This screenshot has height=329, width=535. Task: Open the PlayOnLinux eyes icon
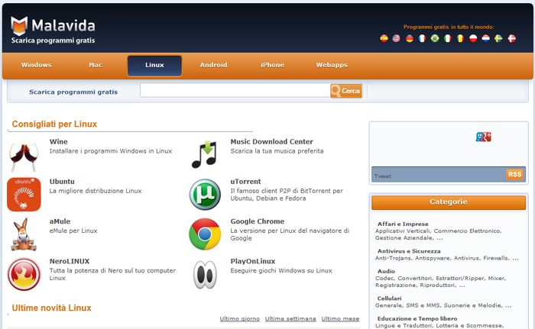click(205, 275)
